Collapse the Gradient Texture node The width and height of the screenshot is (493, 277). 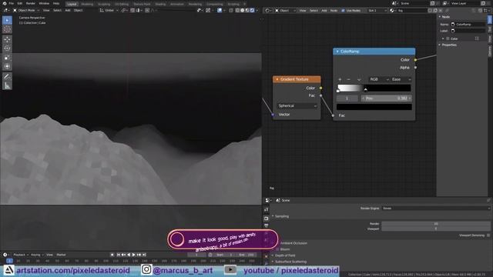(x=277, y=79)
